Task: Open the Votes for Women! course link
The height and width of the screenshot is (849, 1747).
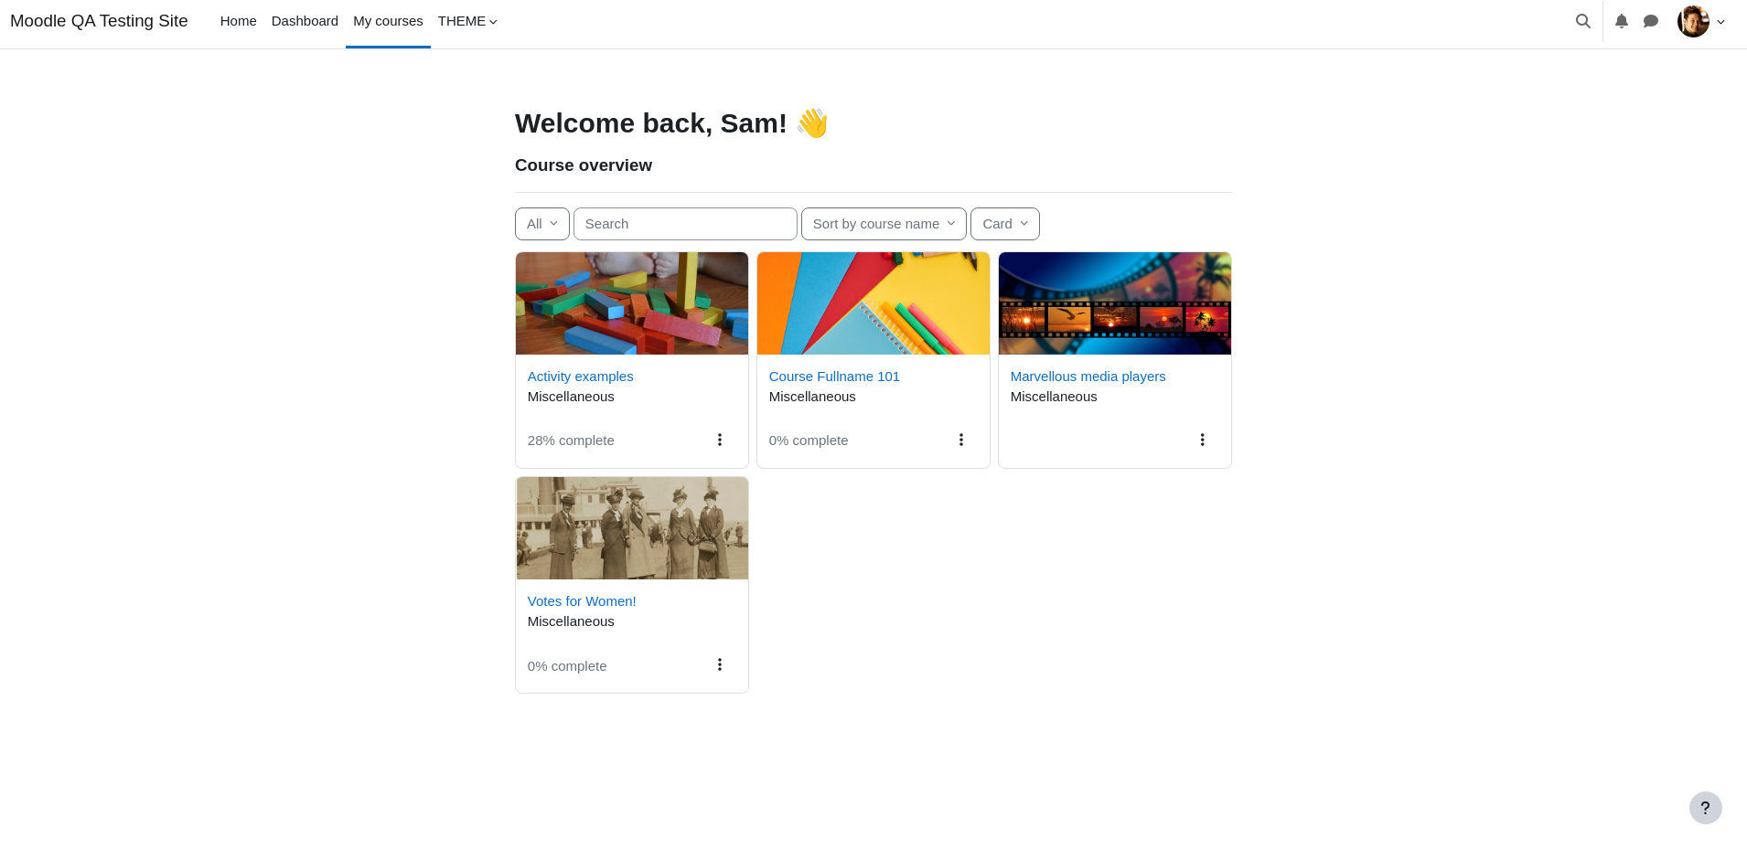Action: 582,601
